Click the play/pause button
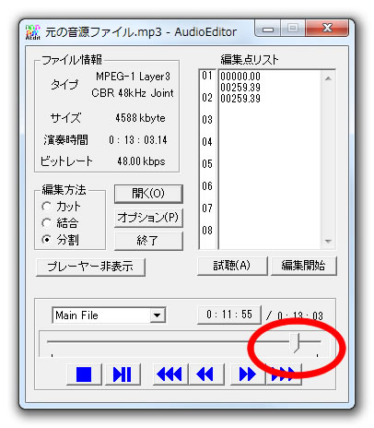The width and height of the screenshot is (374, 428). [x=123, y=374]
